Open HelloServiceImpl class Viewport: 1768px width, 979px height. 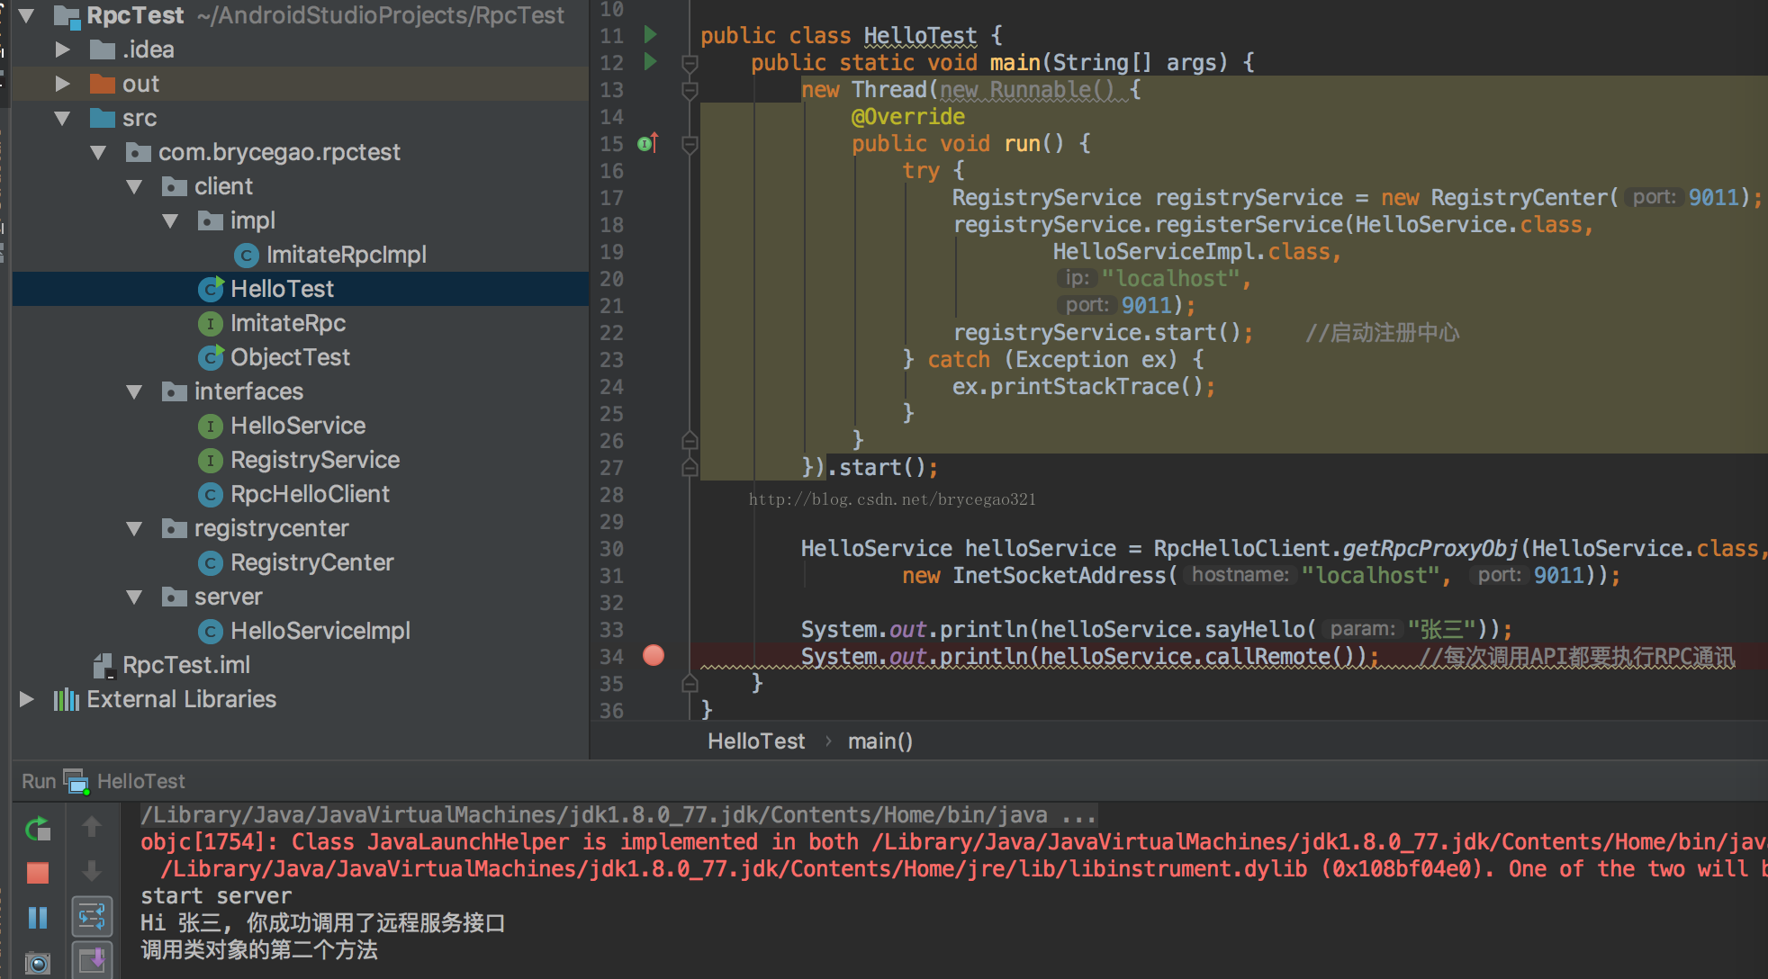(x=320, y=631)
